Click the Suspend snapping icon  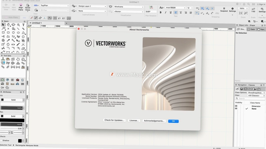(224, 10)
